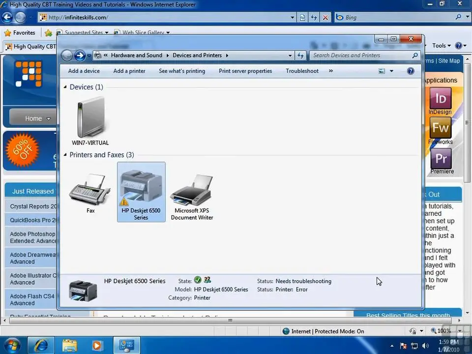Viewport: 472px width, 354px height.
Task: Click Print server properties
Action: click(245, 71)
